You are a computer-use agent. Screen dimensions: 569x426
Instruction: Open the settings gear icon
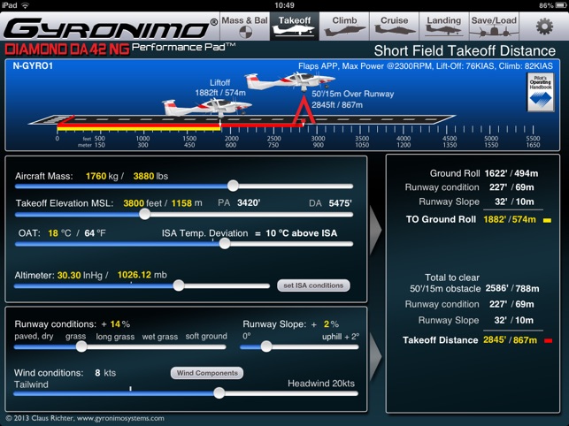click(x=544, y=27)
